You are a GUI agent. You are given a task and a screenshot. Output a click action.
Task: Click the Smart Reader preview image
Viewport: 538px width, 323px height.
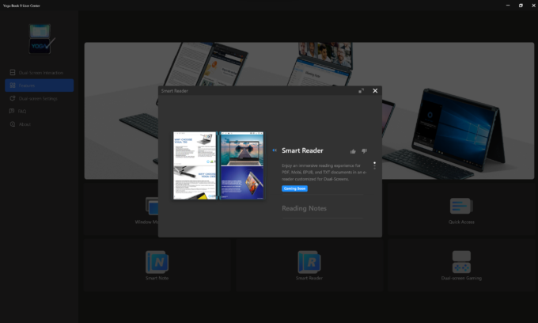click(x=218, y=165)
